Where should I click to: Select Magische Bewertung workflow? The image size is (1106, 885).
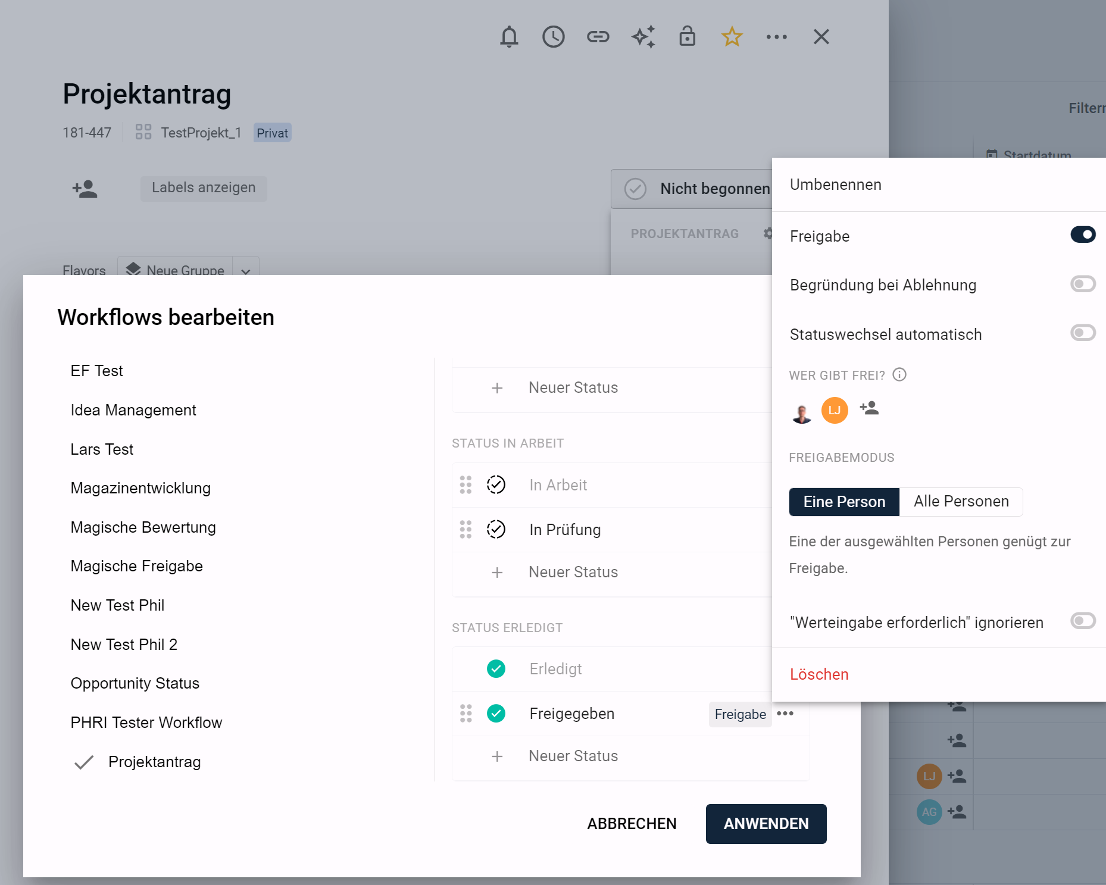click(x=143, y=527)
